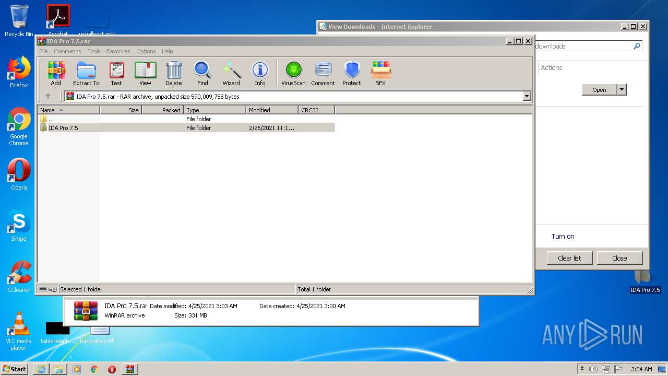This screenshot has height=376, width=668.
Task: Click the Delete trash can icon
Action: 174,73
